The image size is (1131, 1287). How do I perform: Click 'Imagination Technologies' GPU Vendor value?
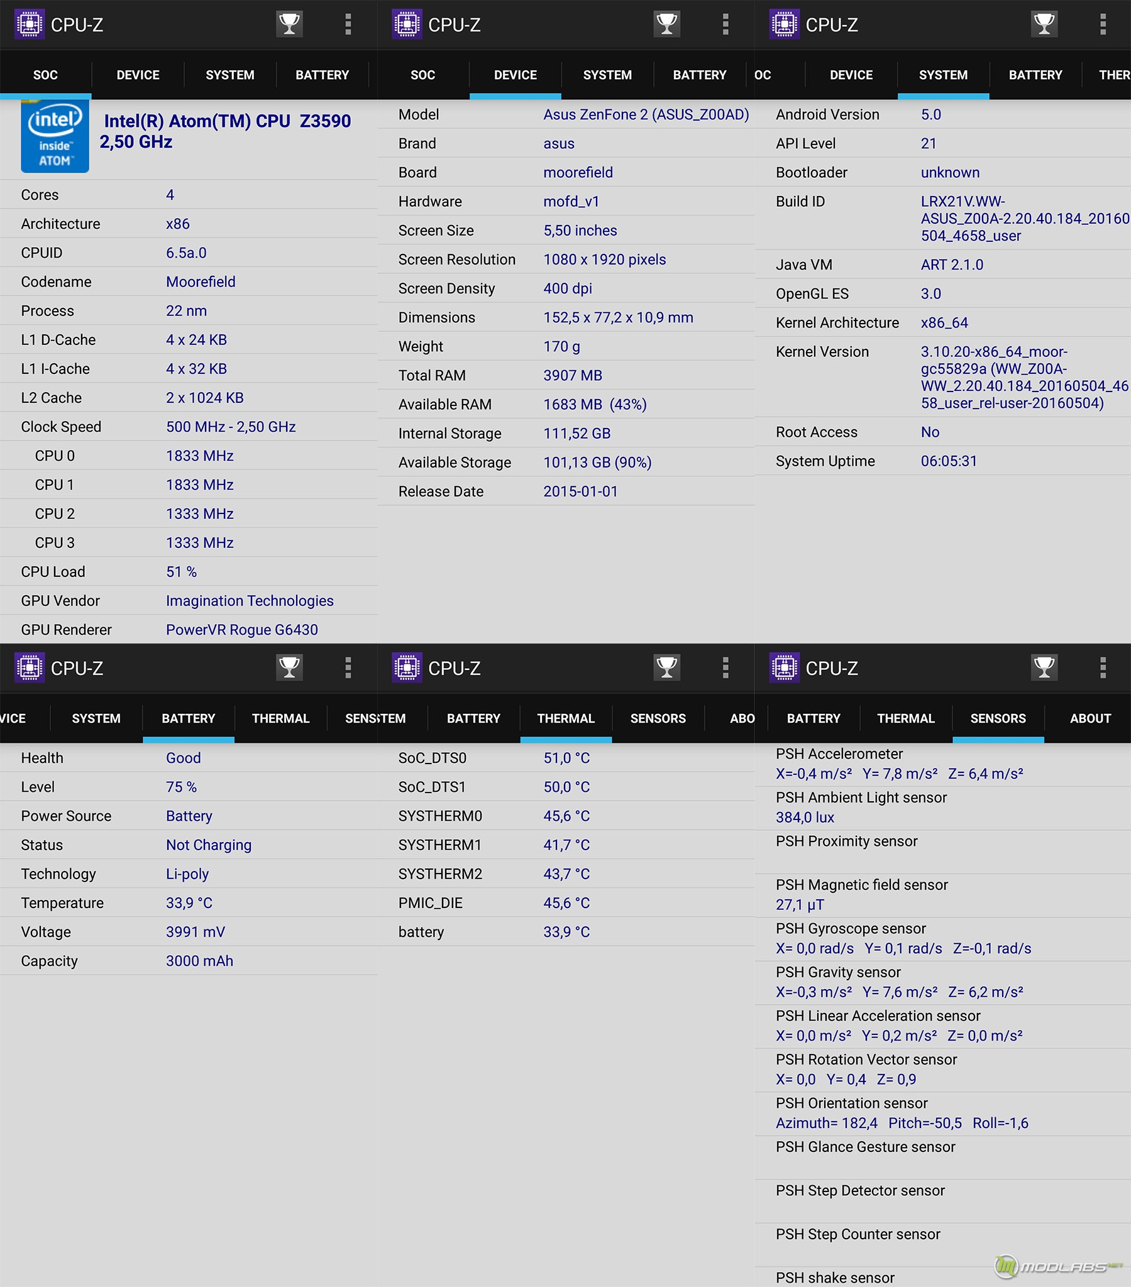(250, 601)
